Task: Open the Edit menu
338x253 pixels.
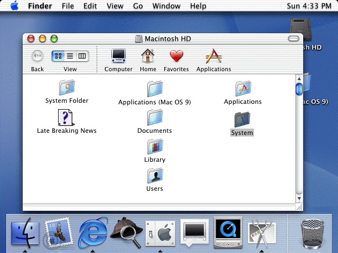Action: [x=90, y=6]
